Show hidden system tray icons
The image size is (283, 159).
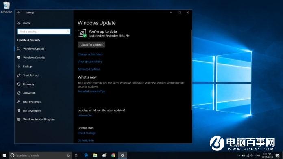point(239,155)
